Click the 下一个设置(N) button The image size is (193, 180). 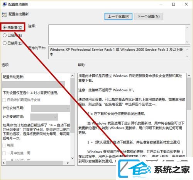148,16
